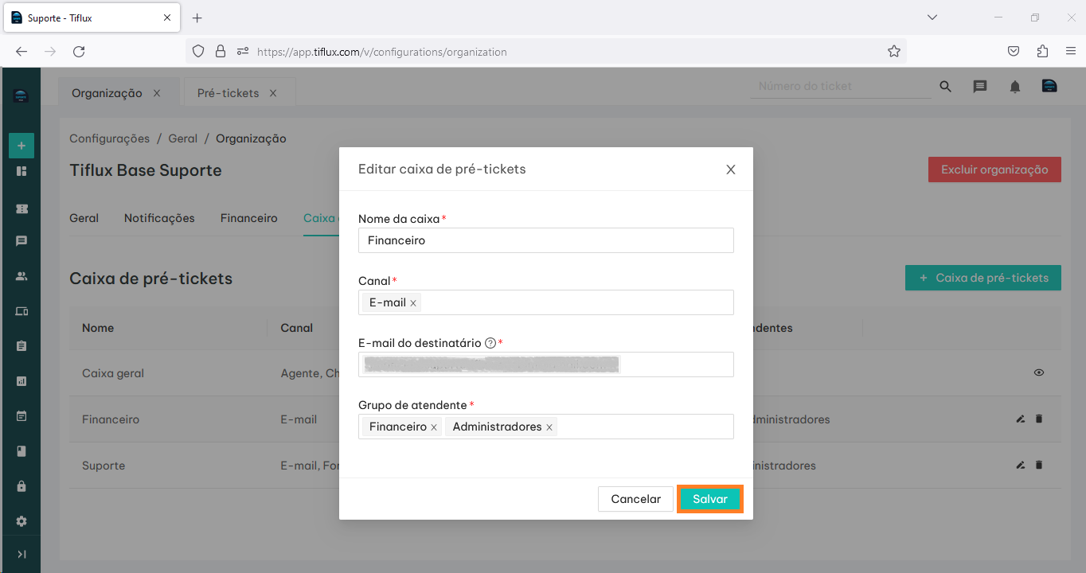Open the chat messages icon in header

(x=980, y=87)
